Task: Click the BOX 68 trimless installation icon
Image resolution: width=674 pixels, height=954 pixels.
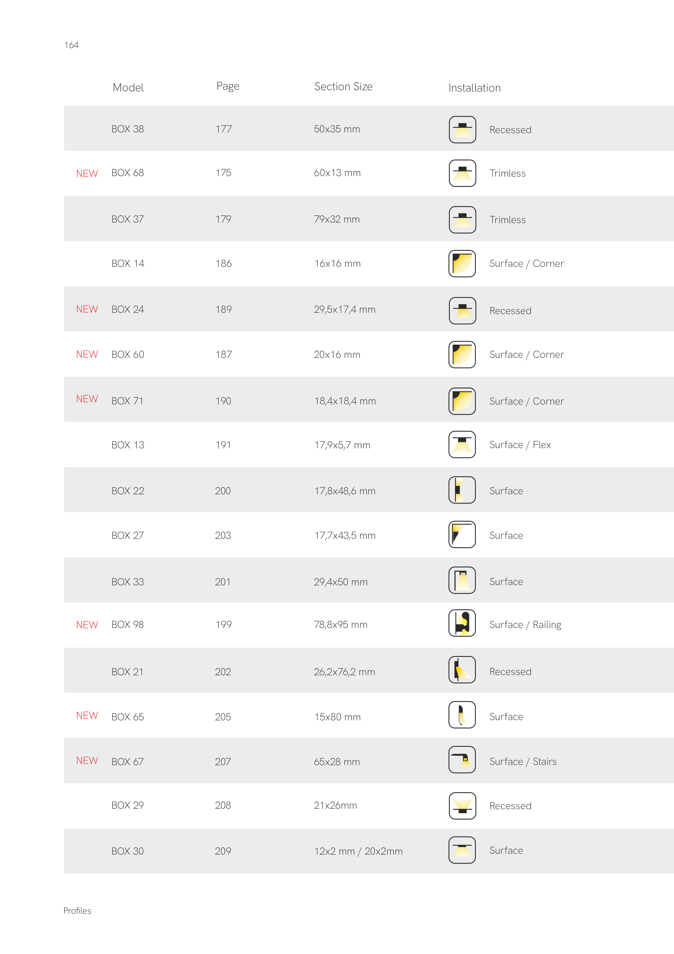Action: pos(462,173)
